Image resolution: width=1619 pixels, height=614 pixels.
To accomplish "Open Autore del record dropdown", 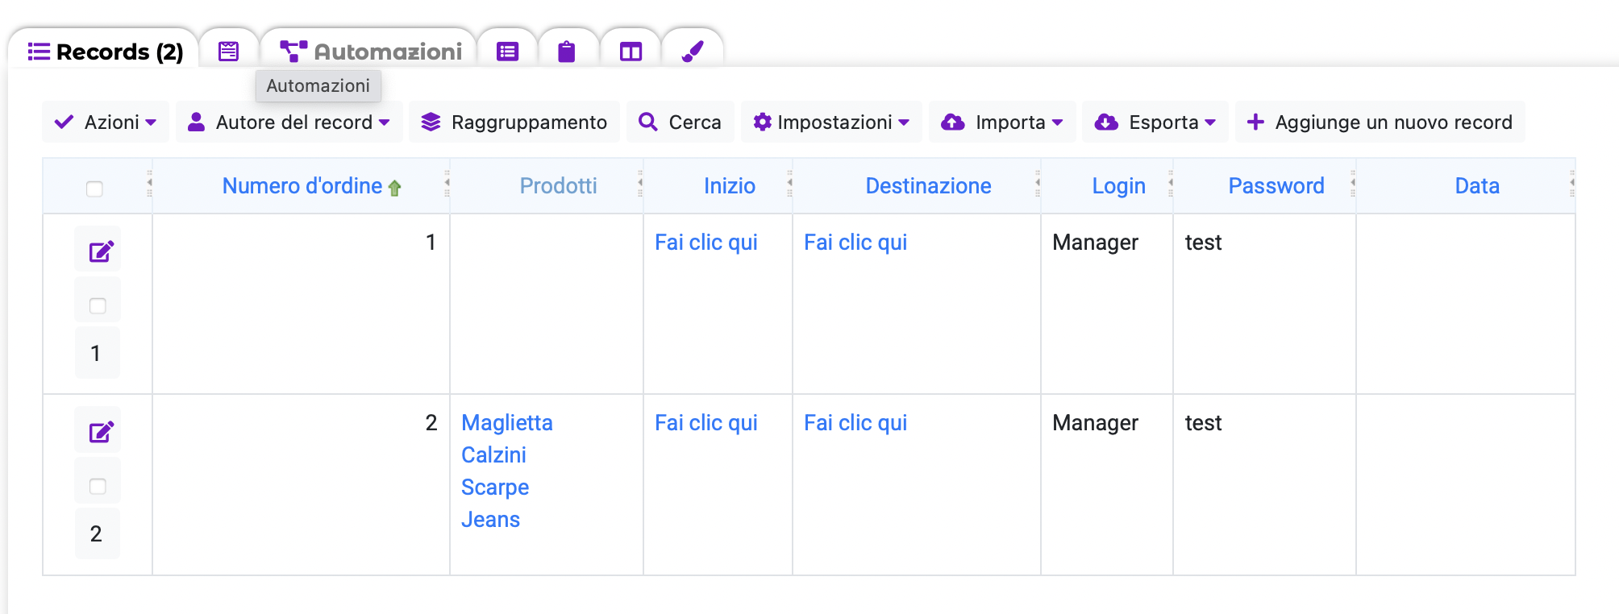I will (289, 122).
